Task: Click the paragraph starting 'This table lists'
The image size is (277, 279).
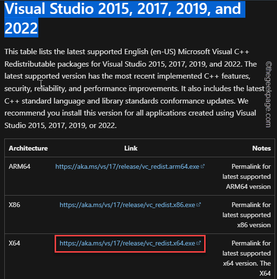Action: tap(134, 89)
